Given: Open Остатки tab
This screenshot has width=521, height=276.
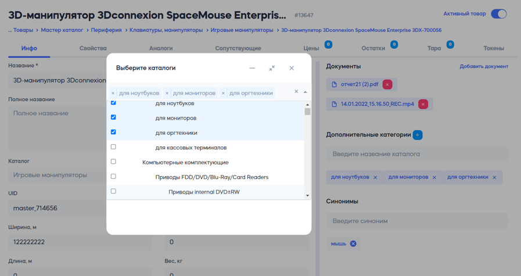Looking at the screenshot, I should coord(373,48).
